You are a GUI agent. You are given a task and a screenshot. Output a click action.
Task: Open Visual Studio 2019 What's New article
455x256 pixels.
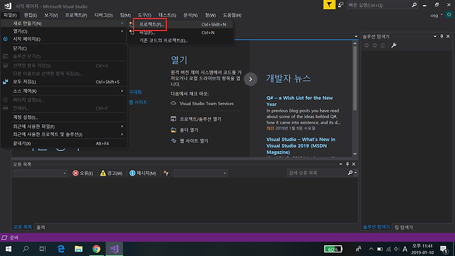click(x=301, y=146)
